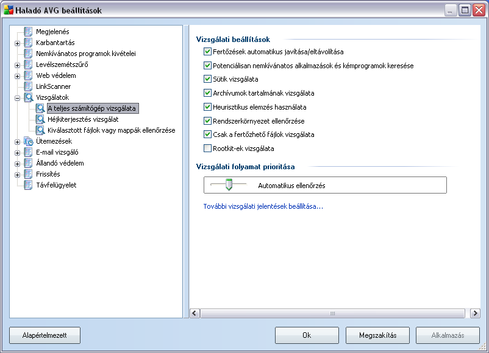Image resolution: width=489 pixels, height=353 pixels.
Task: Click the Vizsgálati beállítások heading
Action: coord(233,40)
